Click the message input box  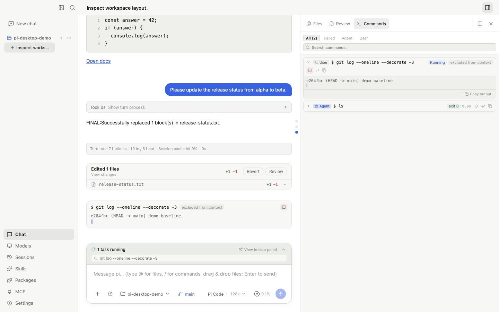(x=189, y=274)
